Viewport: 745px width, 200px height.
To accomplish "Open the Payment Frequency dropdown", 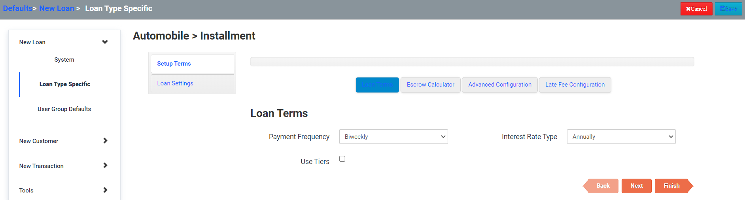I will click(x=393, y=137).
